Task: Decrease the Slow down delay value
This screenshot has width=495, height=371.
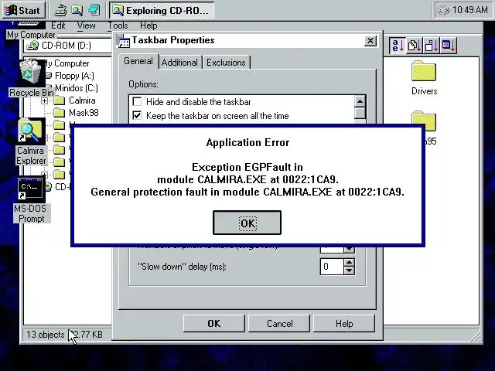Action: coord(349,271)
